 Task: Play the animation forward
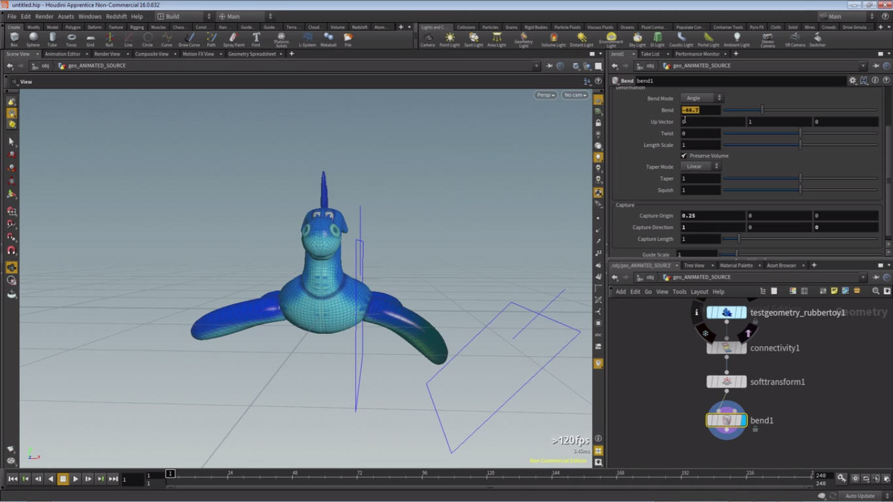pos(76,479)
